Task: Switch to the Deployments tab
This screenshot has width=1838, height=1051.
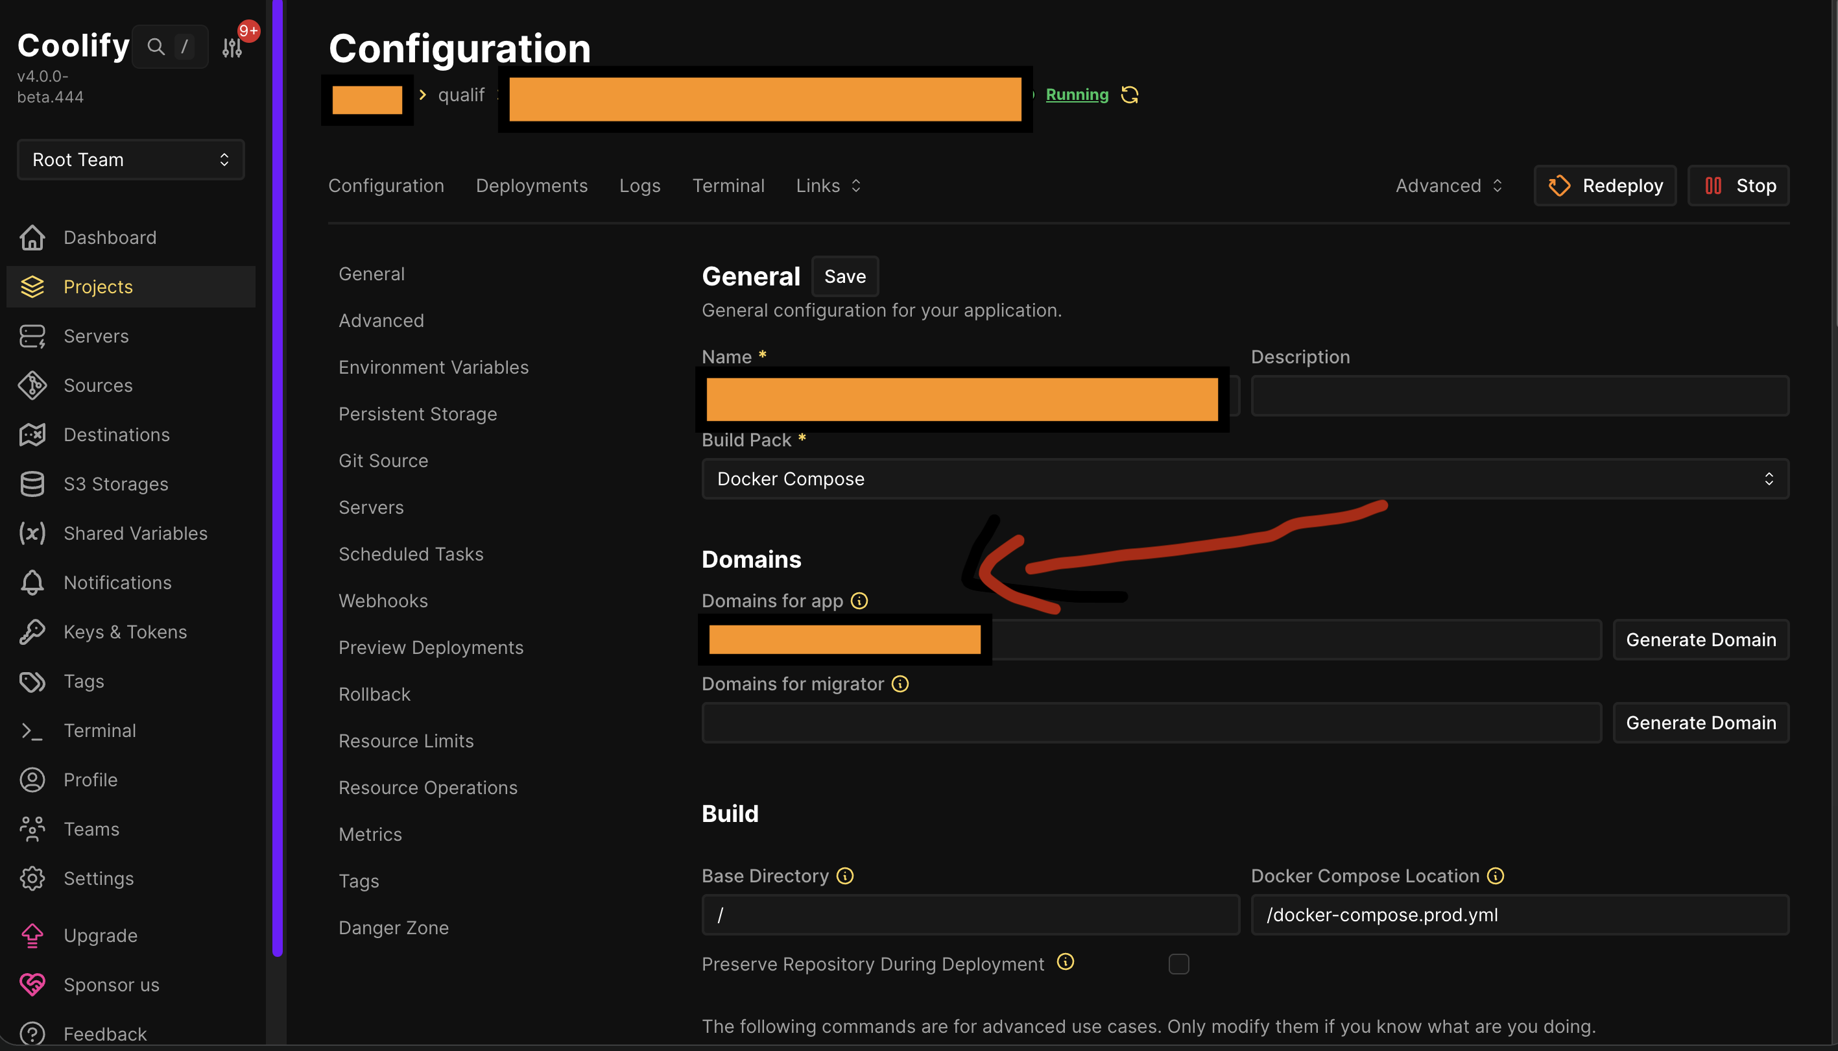Action: point(531,186)
